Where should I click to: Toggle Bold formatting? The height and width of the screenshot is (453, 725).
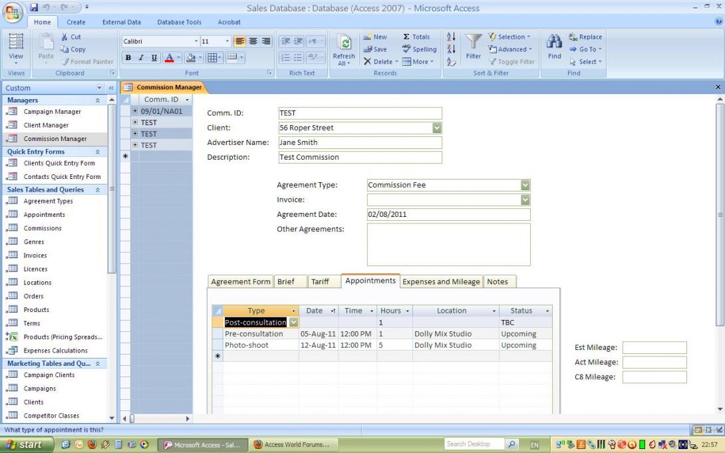click(x=128, y=58)
